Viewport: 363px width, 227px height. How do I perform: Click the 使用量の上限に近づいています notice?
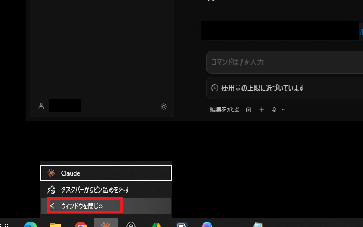(x=285, y=88)
